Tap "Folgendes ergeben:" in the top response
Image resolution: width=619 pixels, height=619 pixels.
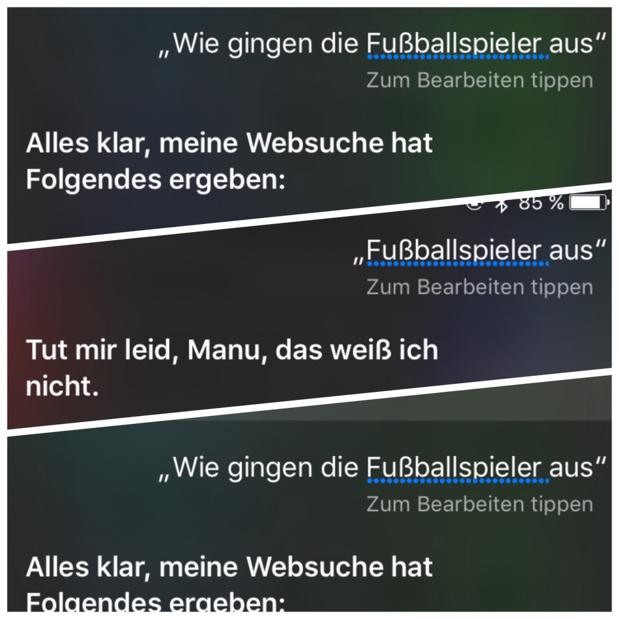tap(155, 180)
